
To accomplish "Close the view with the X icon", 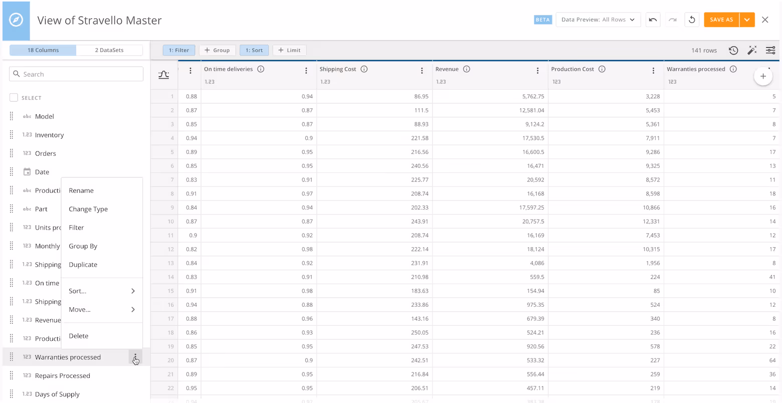I will (765, 20).
